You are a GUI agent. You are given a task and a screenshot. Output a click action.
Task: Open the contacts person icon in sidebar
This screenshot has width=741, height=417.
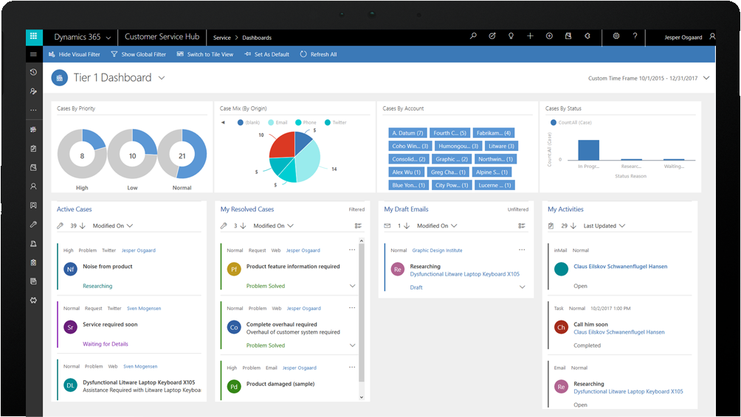click(x=33, y=186)
